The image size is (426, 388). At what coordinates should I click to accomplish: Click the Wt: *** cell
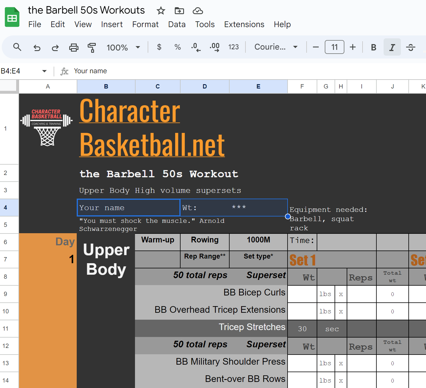pyautogui.click(x=234, y=208)
